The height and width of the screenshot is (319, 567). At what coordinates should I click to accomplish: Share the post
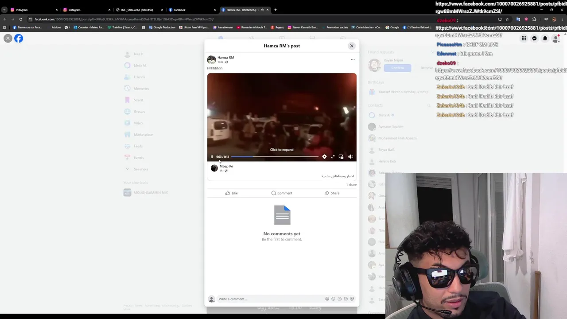pyautogui.click(x=332, y=193)
